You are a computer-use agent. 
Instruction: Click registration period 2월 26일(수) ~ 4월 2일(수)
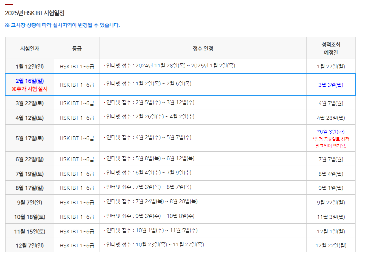(x=165, y=117)
